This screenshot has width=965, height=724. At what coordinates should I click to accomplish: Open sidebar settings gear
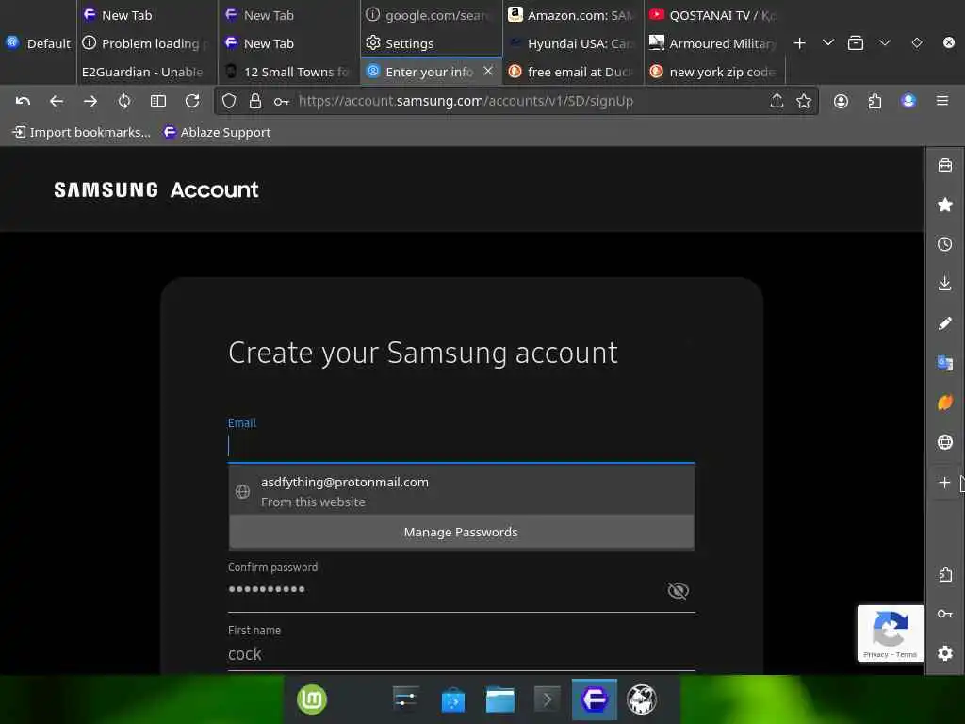point(945,653)
